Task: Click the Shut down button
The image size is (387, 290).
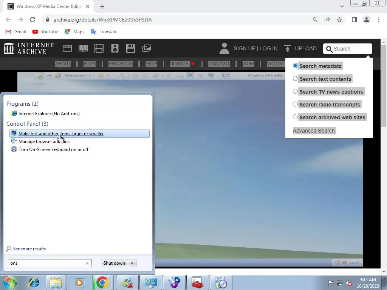Action: (x=114, y=263)
